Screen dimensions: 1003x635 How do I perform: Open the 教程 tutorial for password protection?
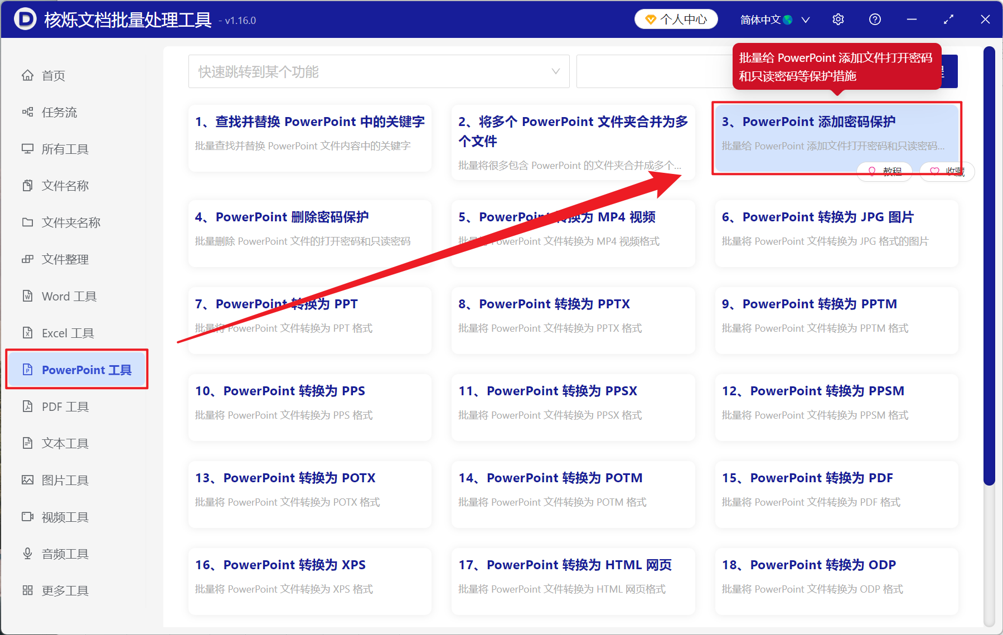pos(884,171)
